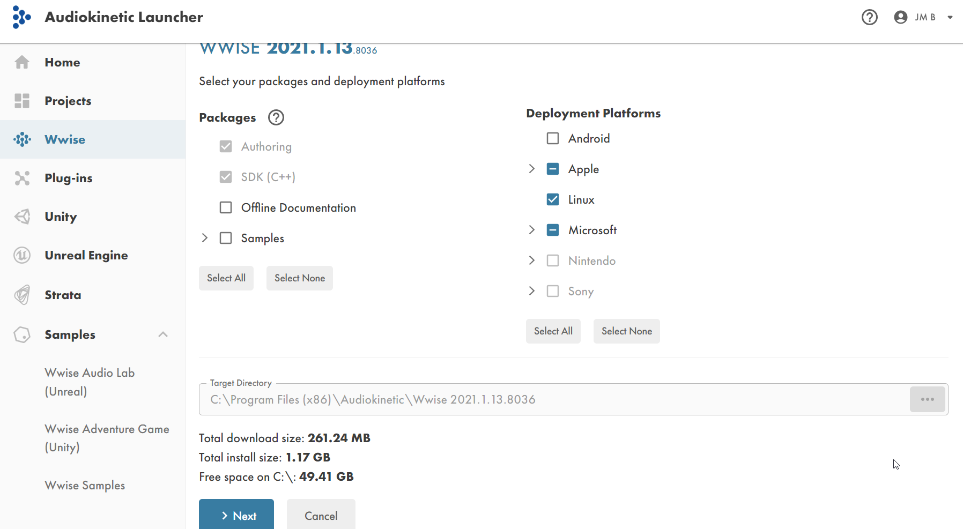
Task: Click the Unity logo icon
Action: tap(22, 217)
